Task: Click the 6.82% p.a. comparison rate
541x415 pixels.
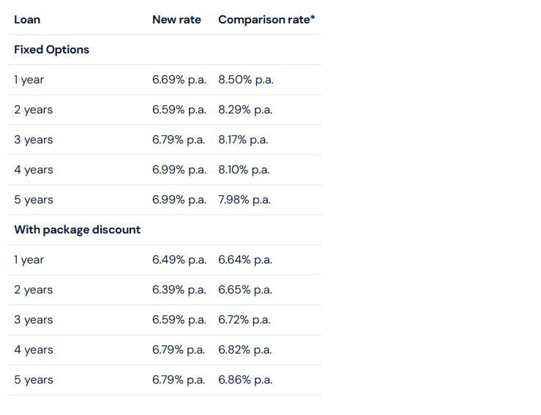Action: pos(245,350)
